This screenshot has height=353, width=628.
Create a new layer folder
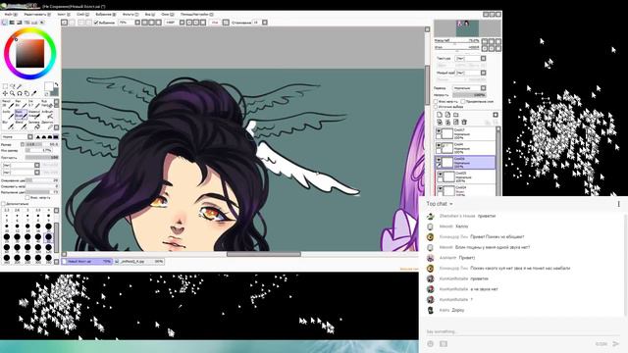point(455,115)
